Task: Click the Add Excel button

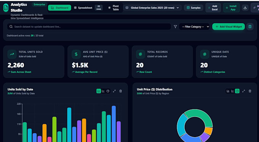Action: 213,8
